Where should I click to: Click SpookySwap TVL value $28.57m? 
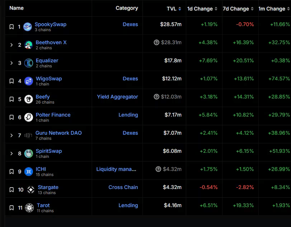tap(171, 24)
